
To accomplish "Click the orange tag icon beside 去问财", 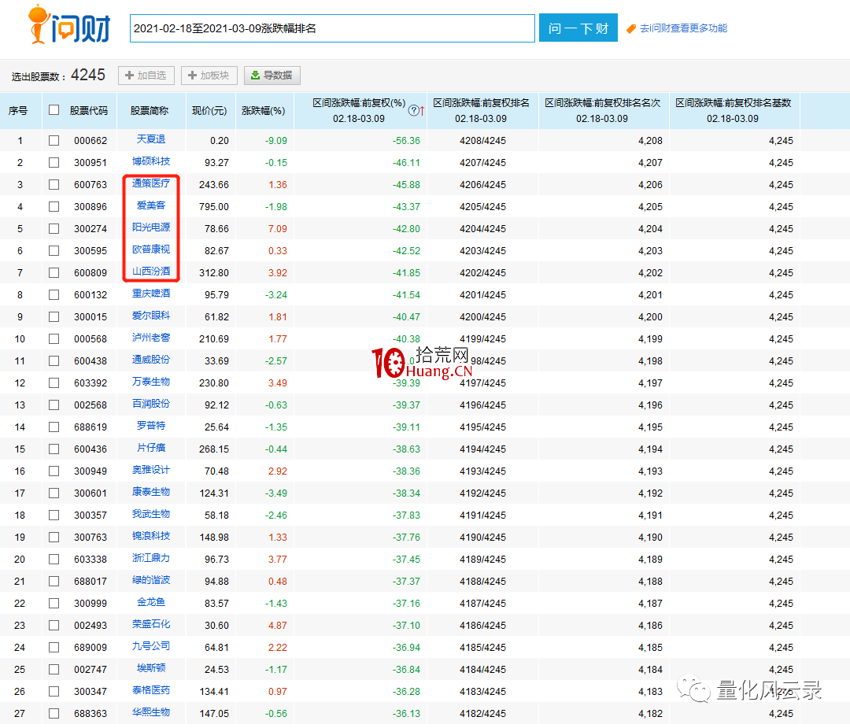I will tap(630, 28).
